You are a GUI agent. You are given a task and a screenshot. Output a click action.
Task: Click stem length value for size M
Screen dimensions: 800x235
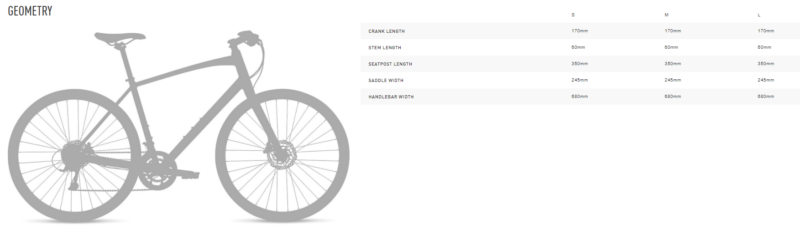(671, 47)
